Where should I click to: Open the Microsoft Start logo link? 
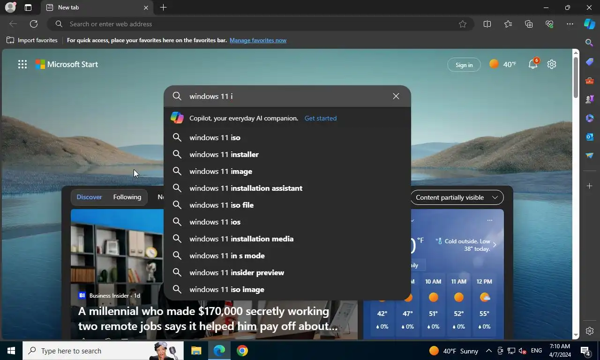coord(67,64)
